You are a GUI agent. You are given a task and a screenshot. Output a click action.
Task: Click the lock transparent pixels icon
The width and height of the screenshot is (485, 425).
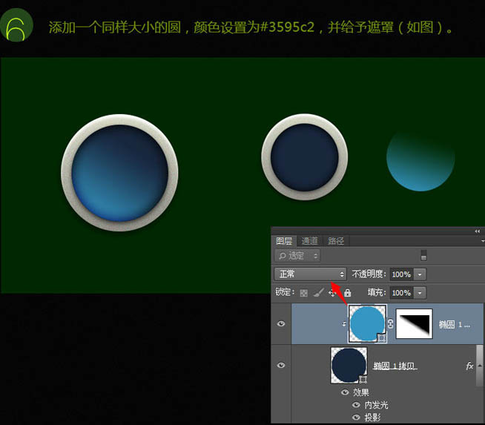[x=303, y=293]
